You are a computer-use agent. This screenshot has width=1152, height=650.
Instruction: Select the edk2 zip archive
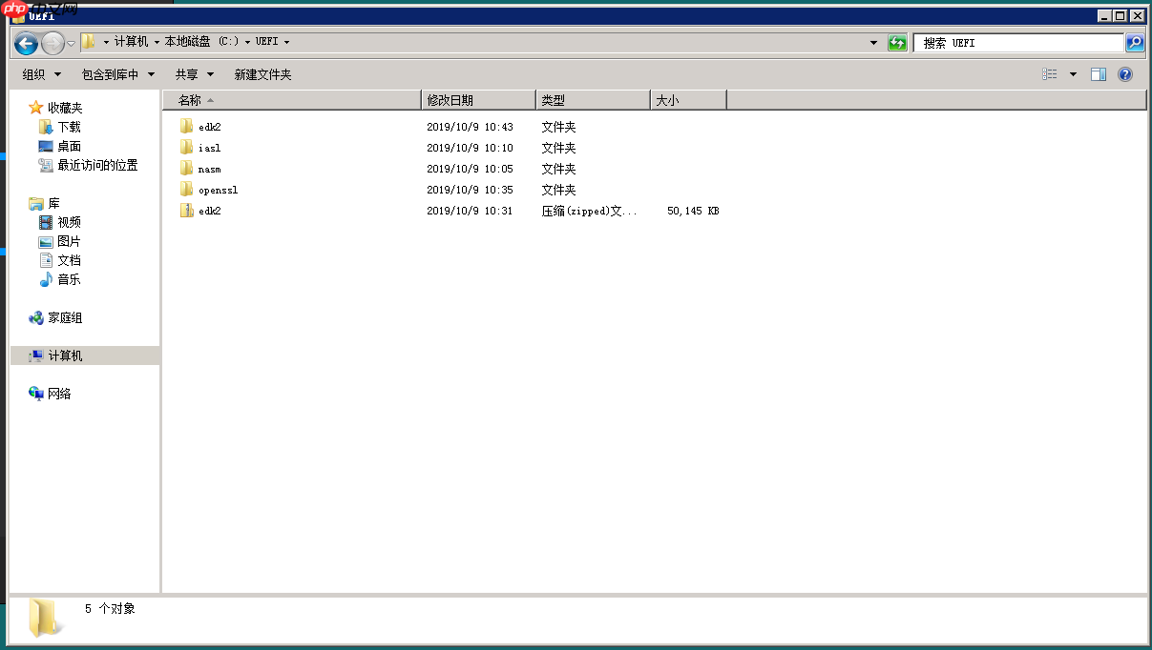point(209,210)
